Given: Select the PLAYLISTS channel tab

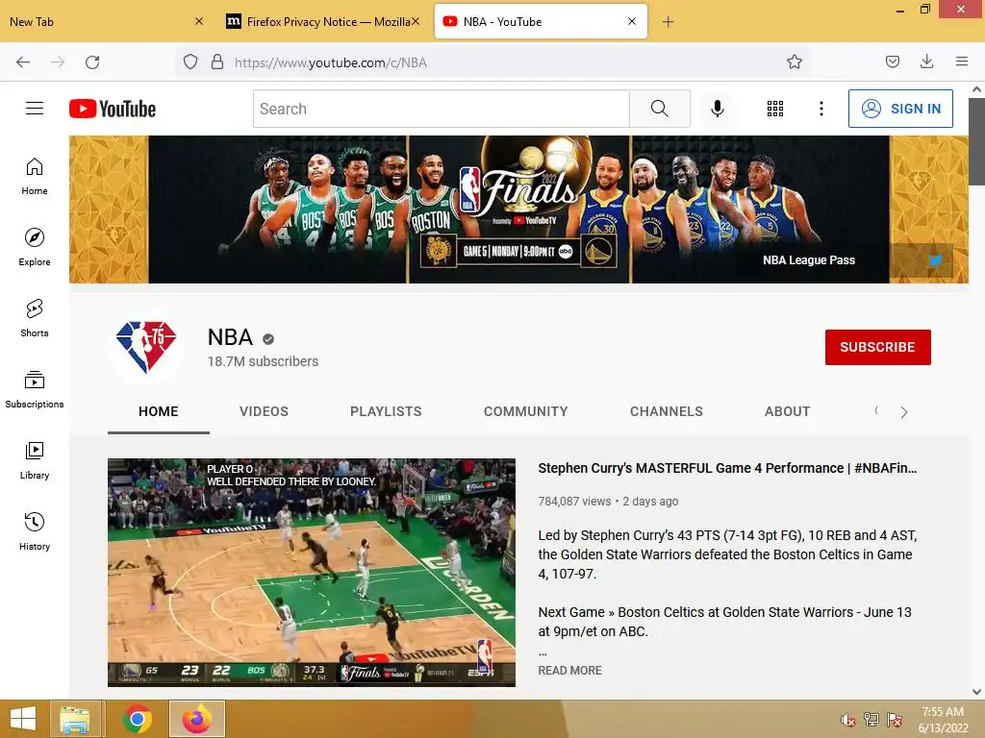Looking at the screenshot, I should [386, 411].
